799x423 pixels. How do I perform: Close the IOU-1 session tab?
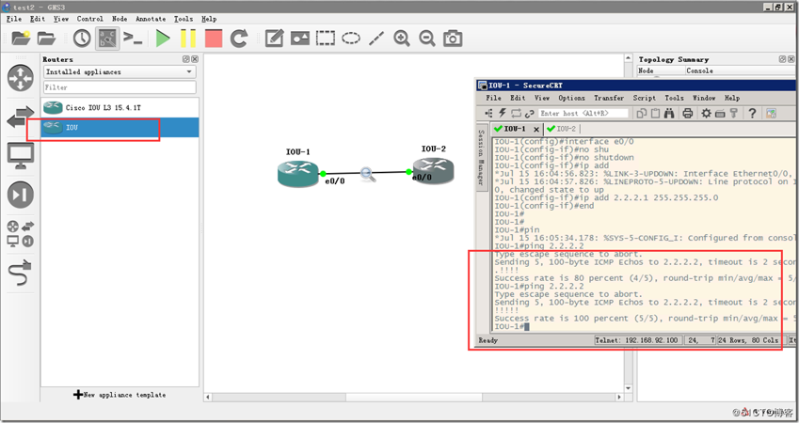click(x=535, y=130)
